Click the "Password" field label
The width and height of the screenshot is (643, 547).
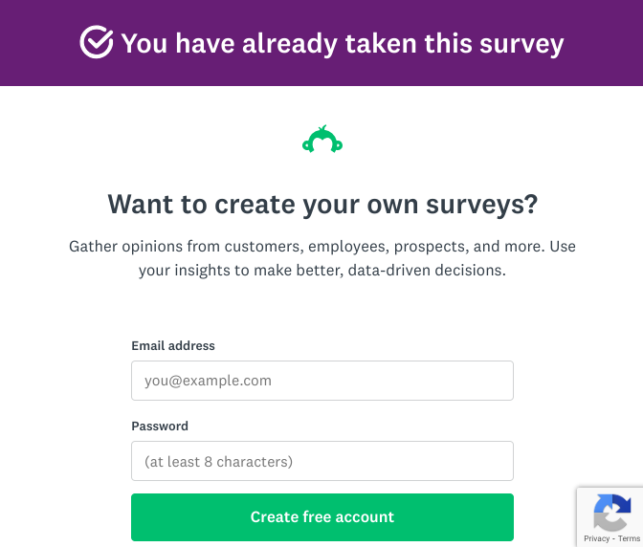tap(160, 427)
